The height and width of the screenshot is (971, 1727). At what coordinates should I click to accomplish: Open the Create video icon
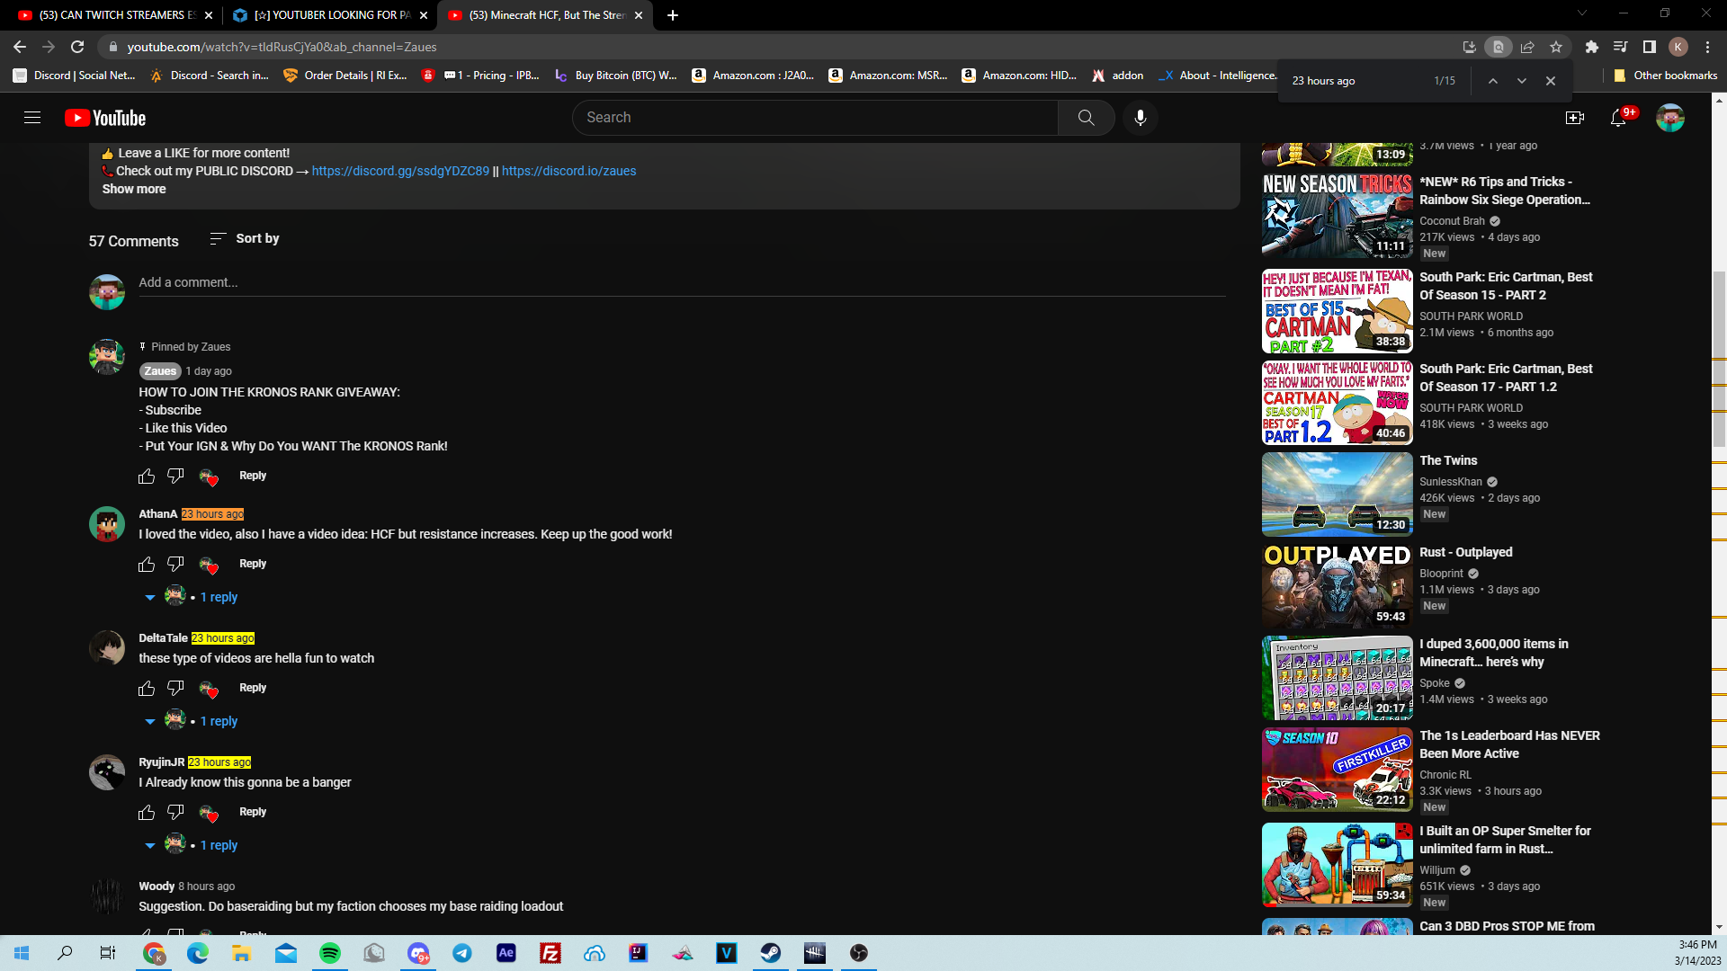coord(1574,118)
